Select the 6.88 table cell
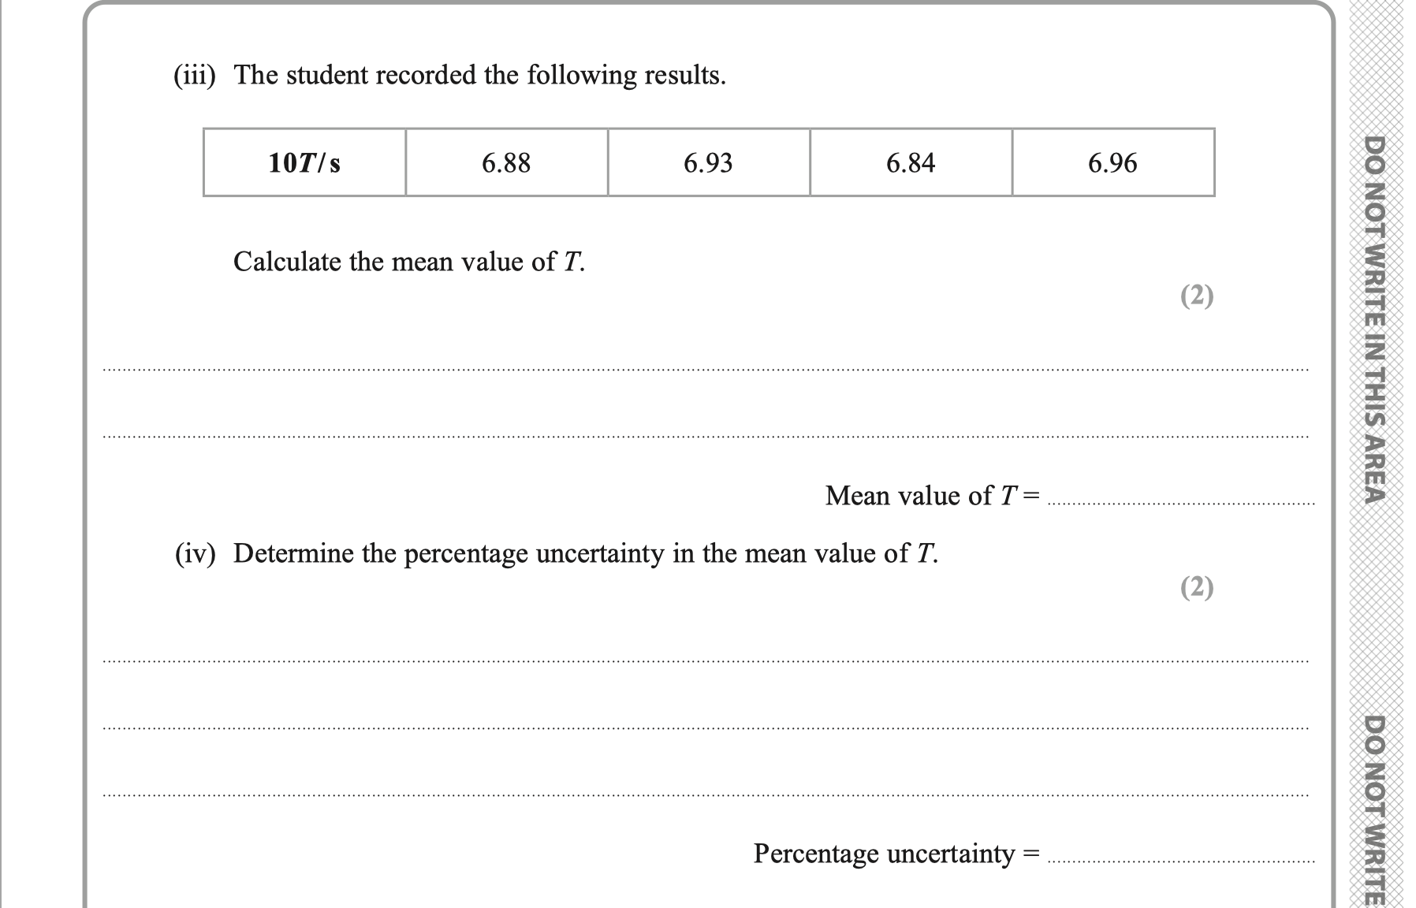The height and width of the screenshot is (908, 1416). pos(506,163)
